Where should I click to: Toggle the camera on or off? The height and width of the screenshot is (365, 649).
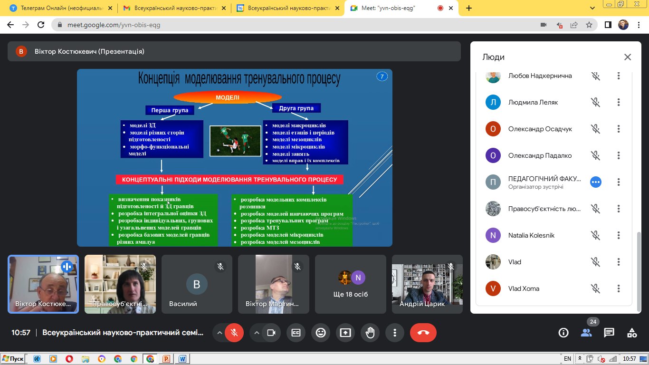pos(271,333)
